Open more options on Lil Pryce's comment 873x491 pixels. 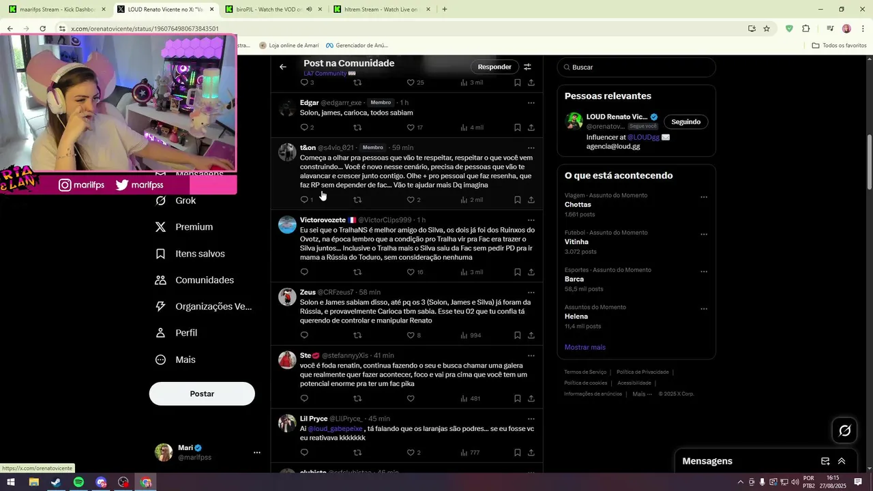pos(531,419)
